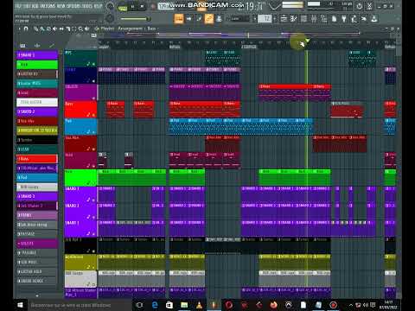
Task: Adjust the main volume knob
Action: (110, 6)
